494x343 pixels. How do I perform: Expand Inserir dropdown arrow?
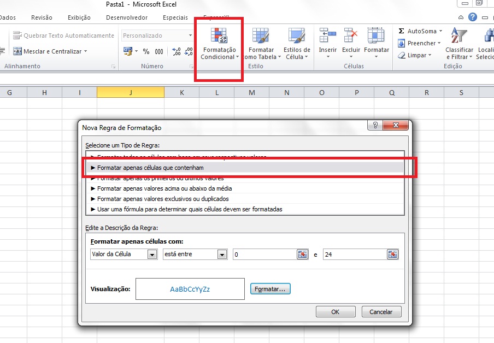click(328, 57)
